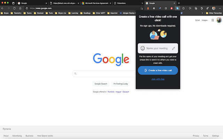Click Create a free video call button
The image size is (223, 139).
[x=158, y=70]
